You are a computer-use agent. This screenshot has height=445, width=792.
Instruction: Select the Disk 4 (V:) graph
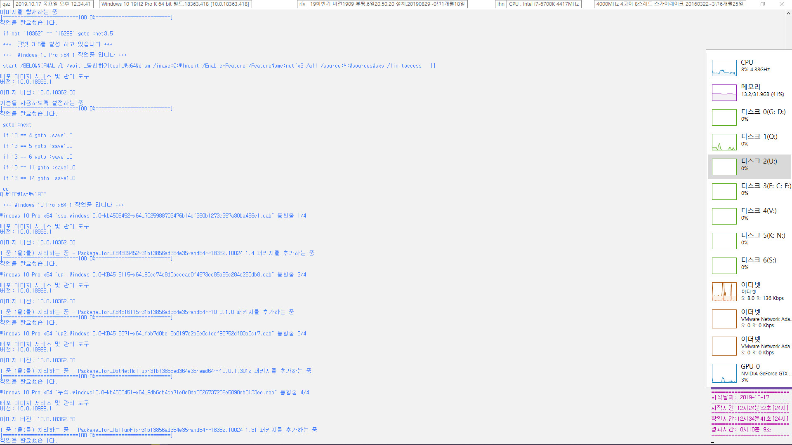[724, 216]
